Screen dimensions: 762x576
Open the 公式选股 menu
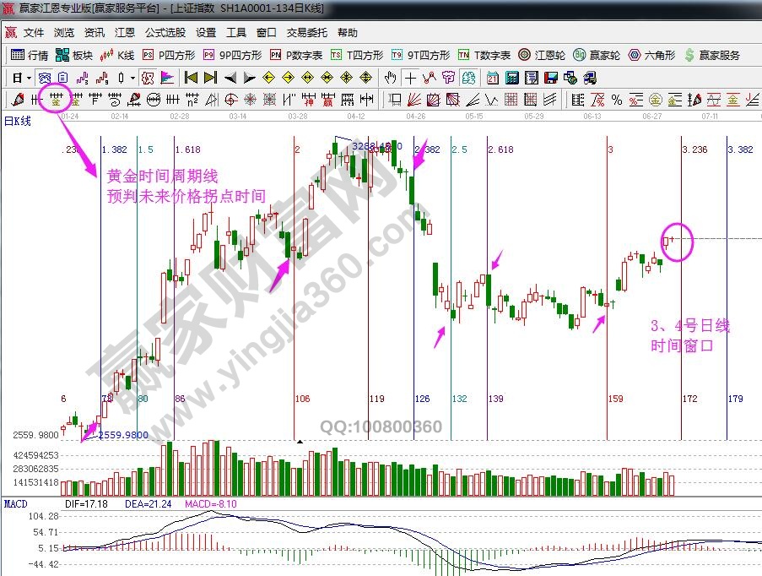[165, 33]
